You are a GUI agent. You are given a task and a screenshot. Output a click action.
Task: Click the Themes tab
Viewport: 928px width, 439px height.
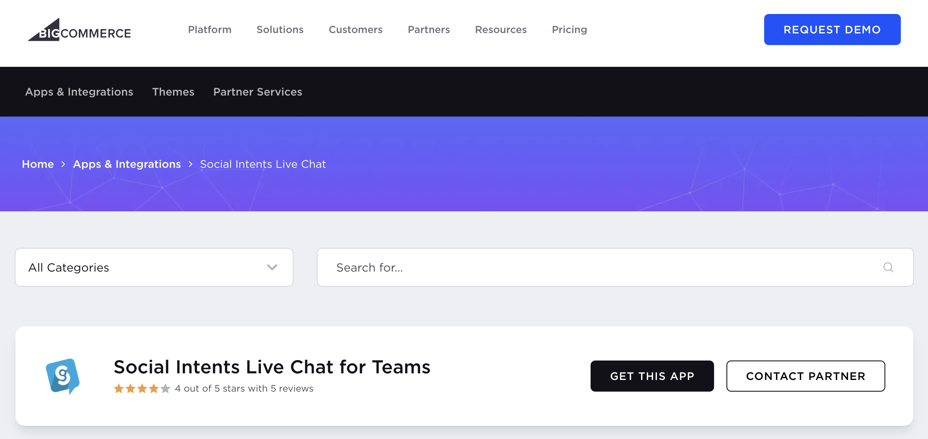[x=173, y=92]
